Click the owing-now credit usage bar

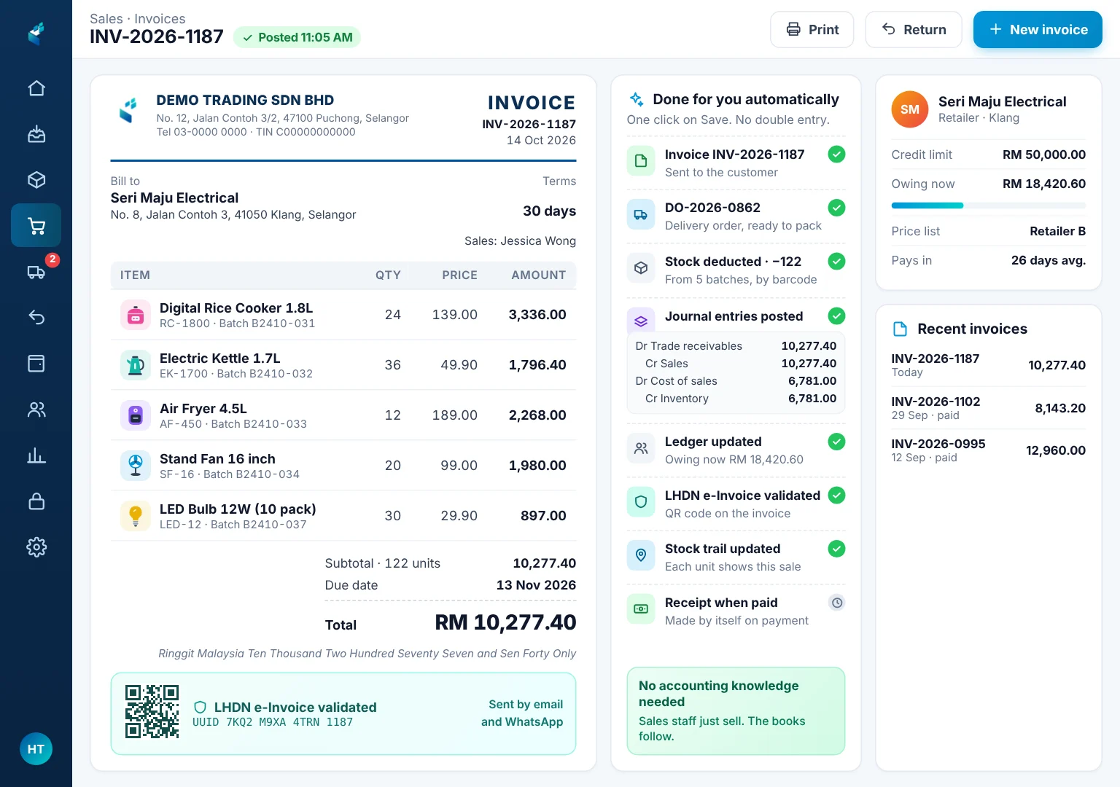tap(989, 205)
